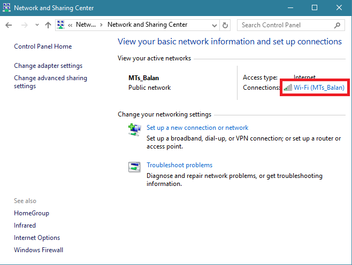Open Troubleshoot problems
The height and width of the screenshot is (265, 352).
[179, 165]
